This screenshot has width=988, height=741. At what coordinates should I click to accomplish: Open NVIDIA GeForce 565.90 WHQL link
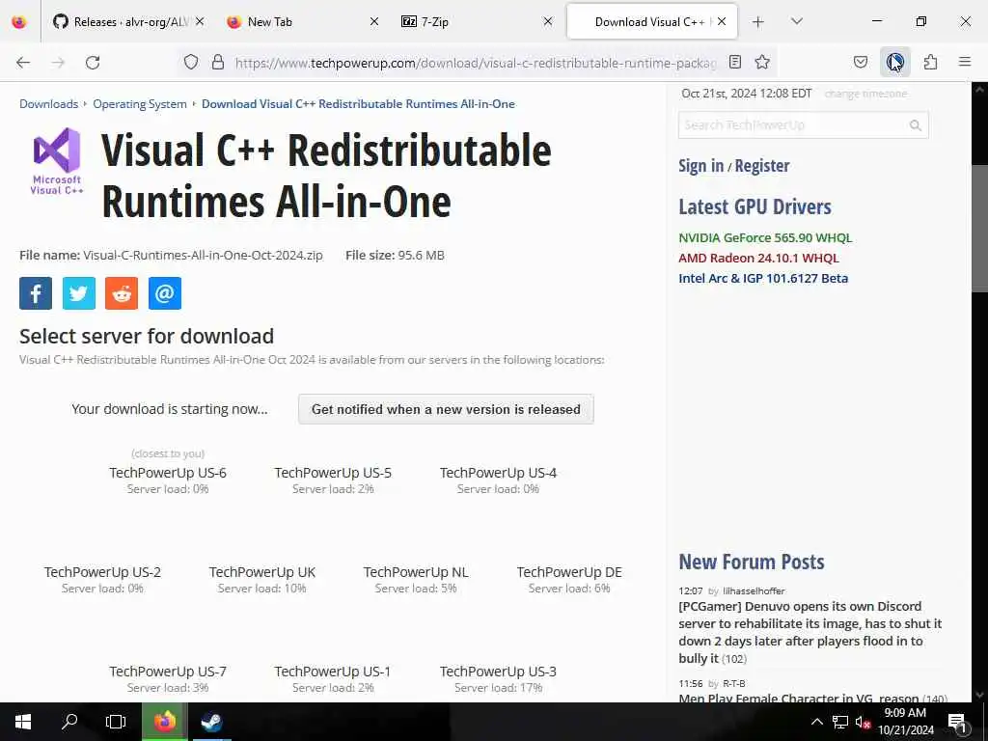point(765,238)
